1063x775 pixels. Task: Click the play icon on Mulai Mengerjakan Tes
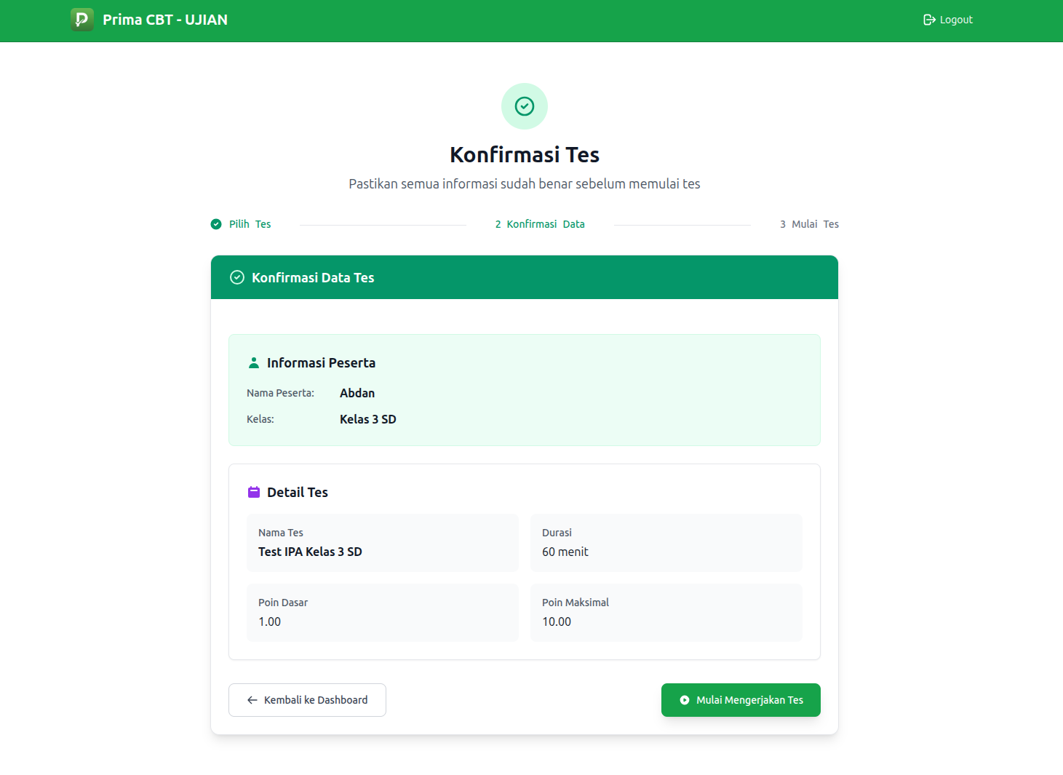click(683, 700)
